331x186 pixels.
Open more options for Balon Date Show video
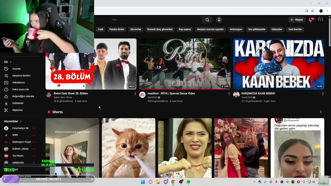135,94
